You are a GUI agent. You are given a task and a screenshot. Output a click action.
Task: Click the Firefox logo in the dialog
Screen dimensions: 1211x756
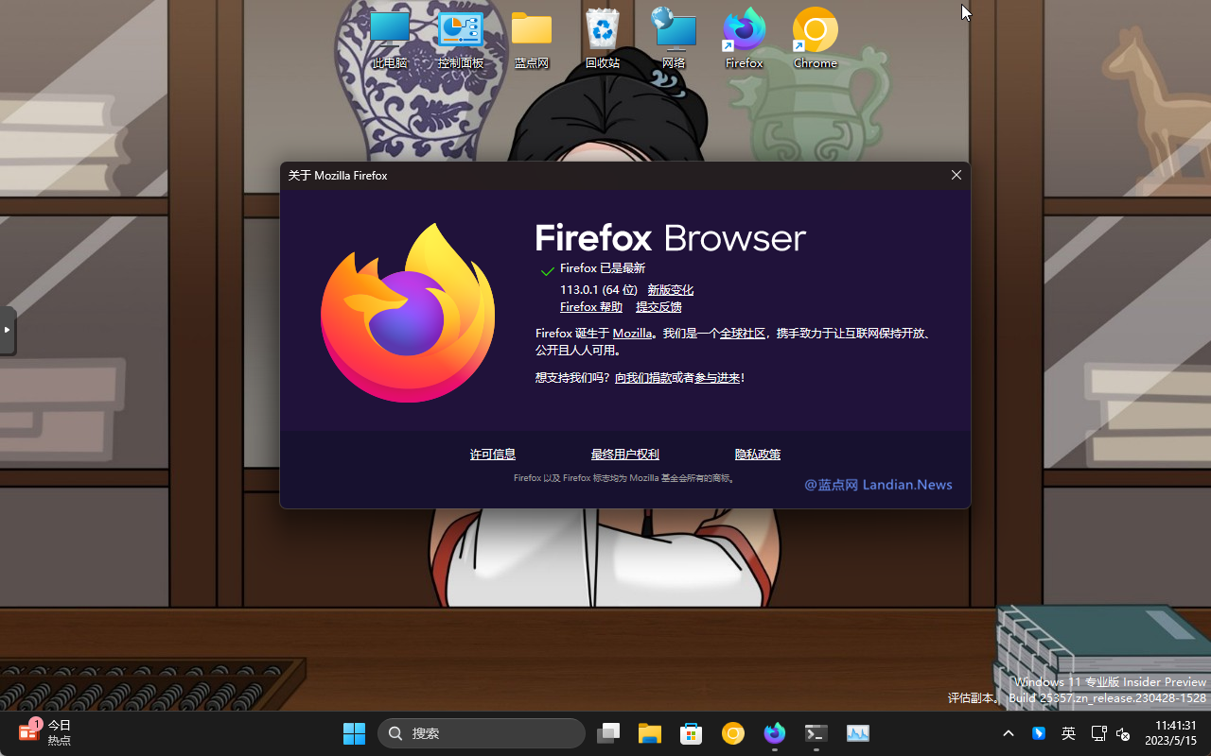[408, 313]
